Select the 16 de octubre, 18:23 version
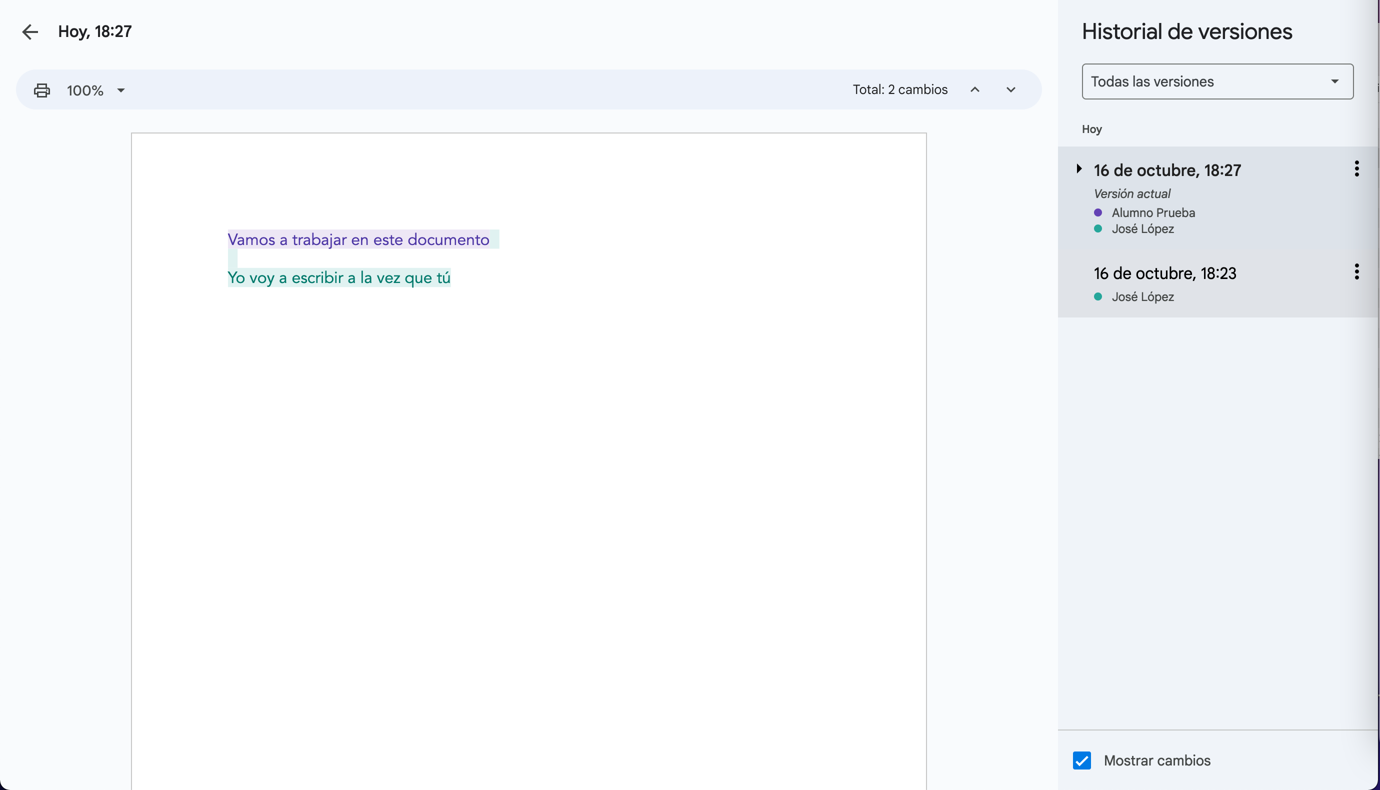 [x=1164, y=273]
